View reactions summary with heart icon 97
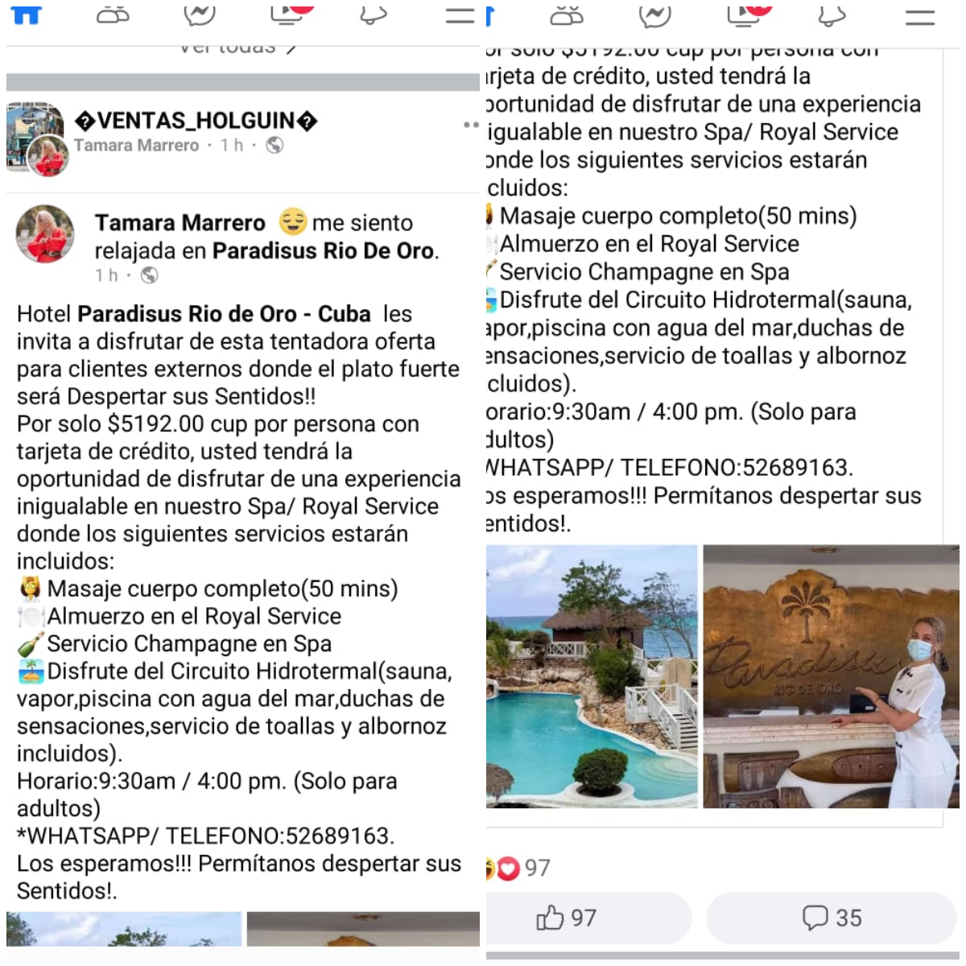The image size is (966, 966). (518, 868)
